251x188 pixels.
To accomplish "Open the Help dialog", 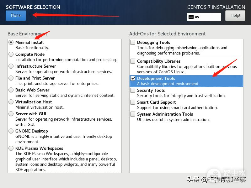I will tap(235, 15).
